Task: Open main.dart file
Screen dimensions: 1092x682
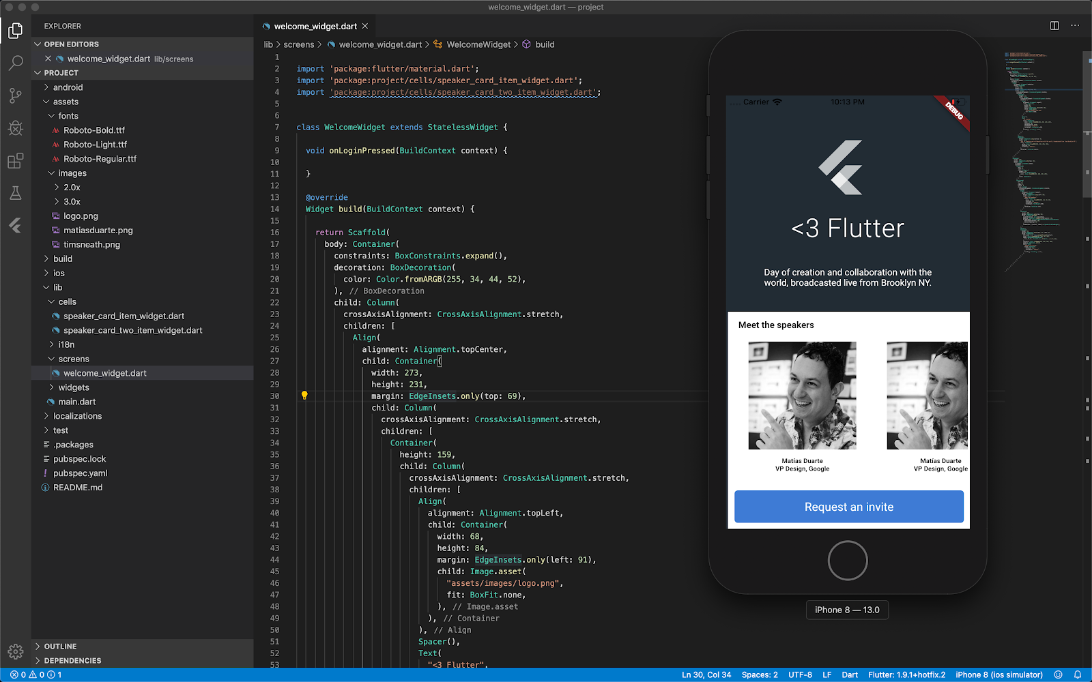Action: (x=76, y=402)
